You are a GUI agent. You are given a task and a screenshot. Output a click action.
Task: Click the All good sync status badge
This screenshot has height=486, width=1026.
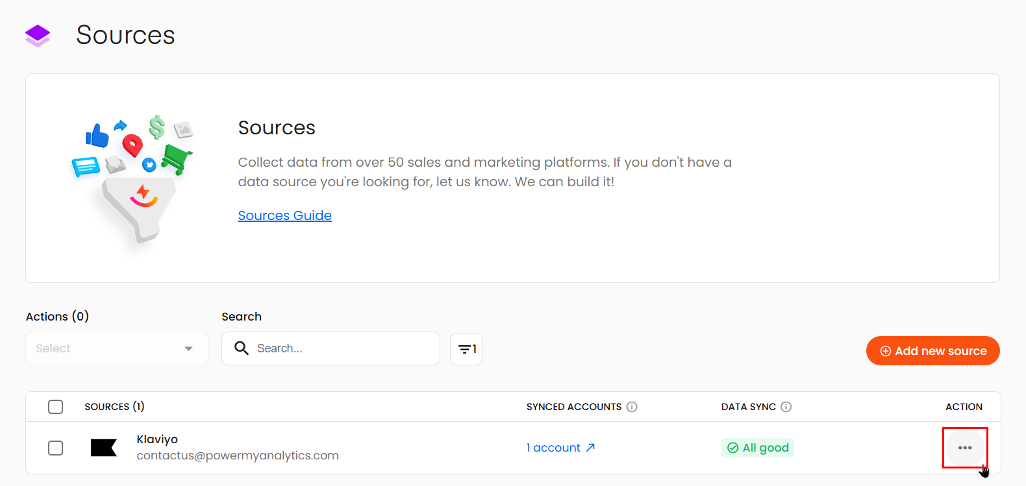pos(757,448)
